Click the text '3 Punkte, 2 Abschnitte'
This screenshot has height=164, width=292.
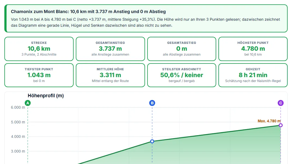coord(39,54)
